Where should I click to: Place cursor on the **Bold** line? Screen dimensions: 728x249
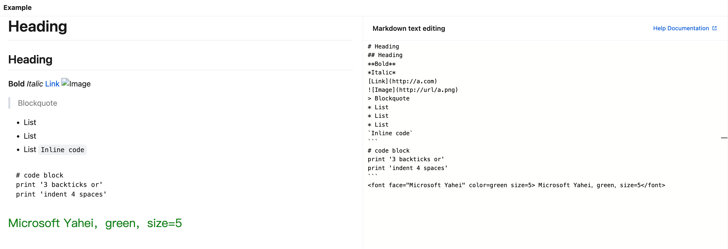381,64
